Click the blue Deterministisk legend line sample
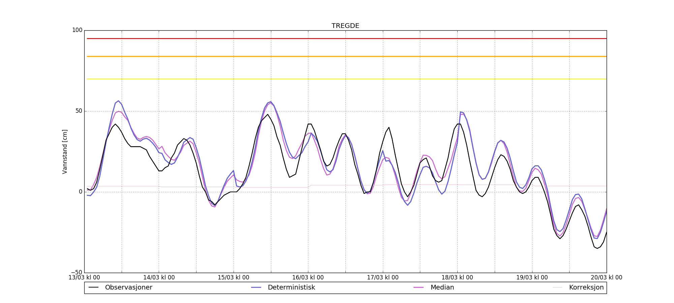Screen dimensions: 674x303 [256, 288]
